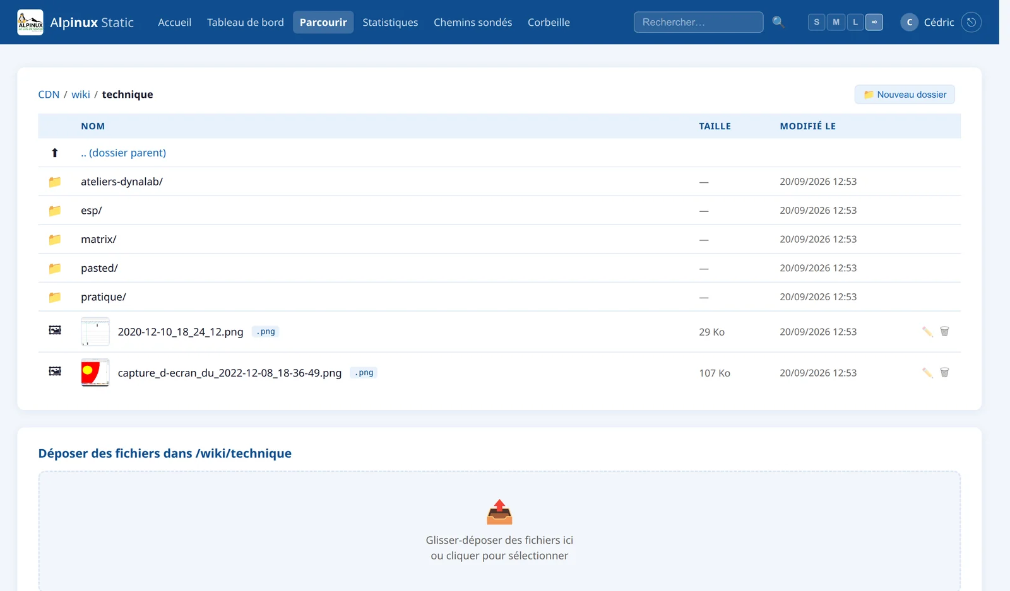Viewport: 1010px width, 591px height.
Task: Open the pratique/ folder
Action: coord(104,297)
